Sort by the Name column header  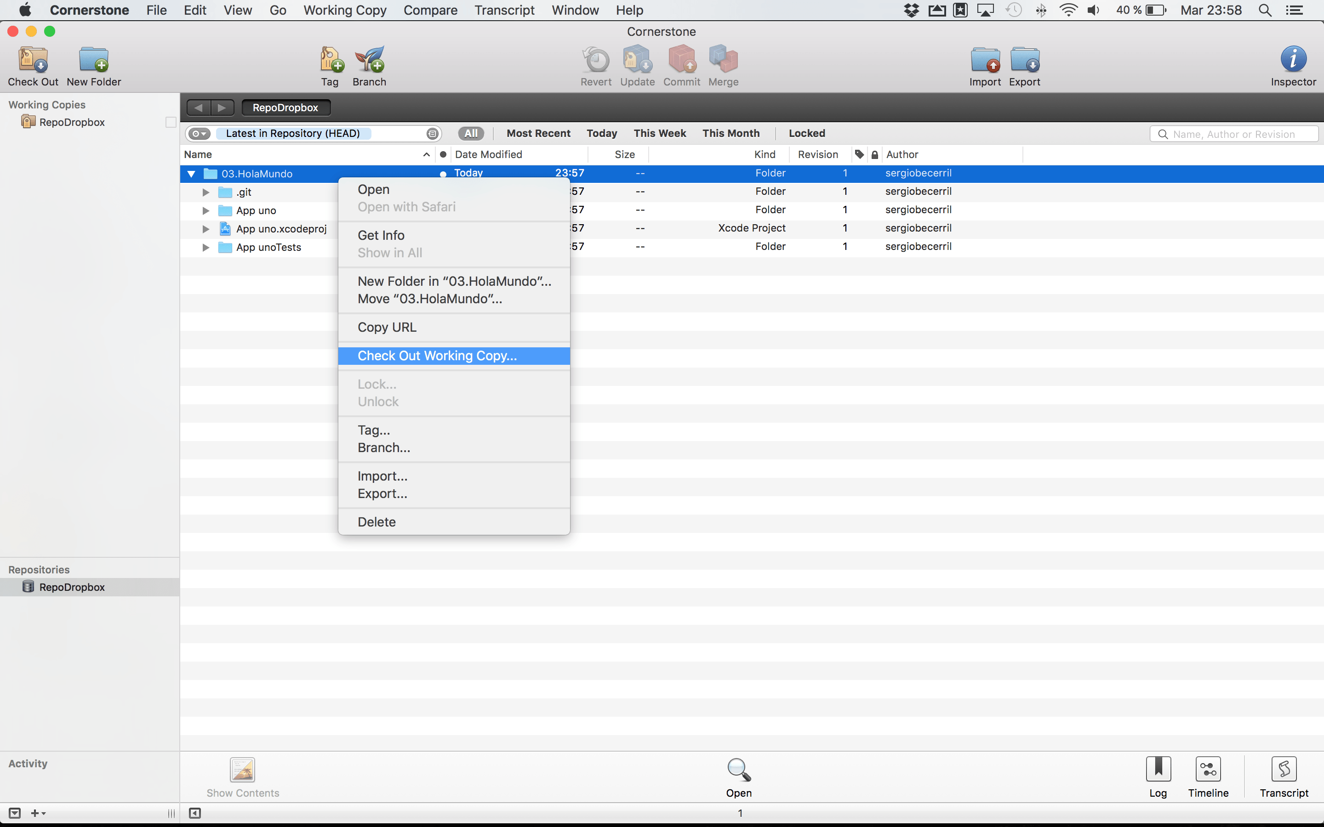click(x=308, y=155)
